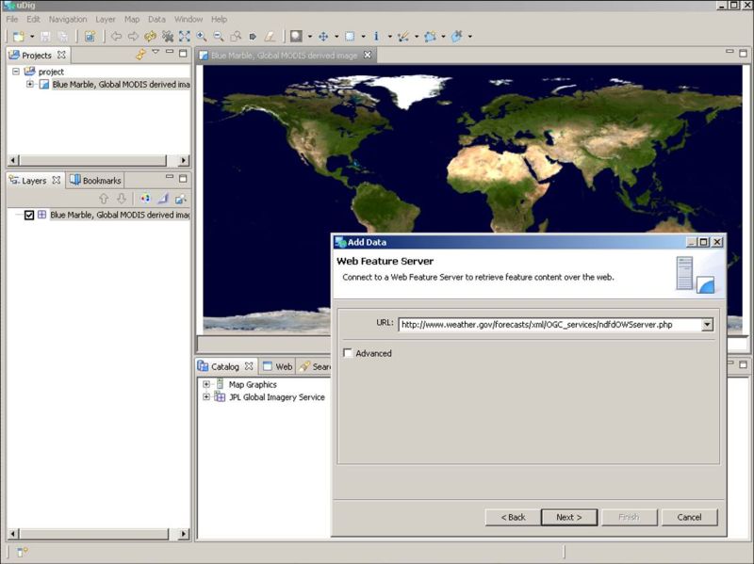Open the layer style color palette icon
Screen dimensions: 754x564
[x=145, y=199]
